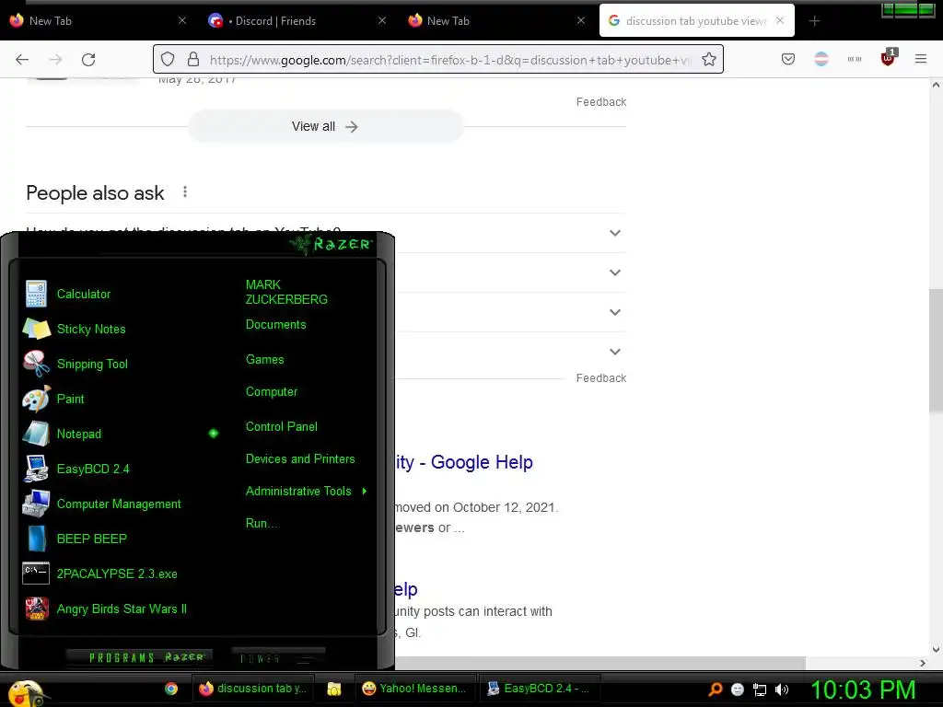Open the network tray icon
Viewport: 943px width, 707px height.
click(760, 690)
